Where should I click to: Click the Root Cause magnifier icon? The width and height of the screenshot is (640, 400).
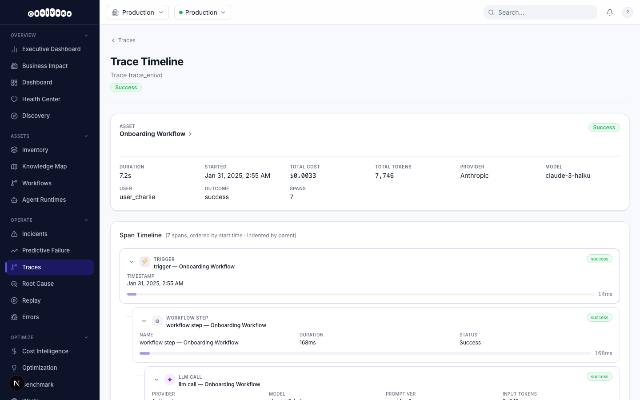(14, 284)
